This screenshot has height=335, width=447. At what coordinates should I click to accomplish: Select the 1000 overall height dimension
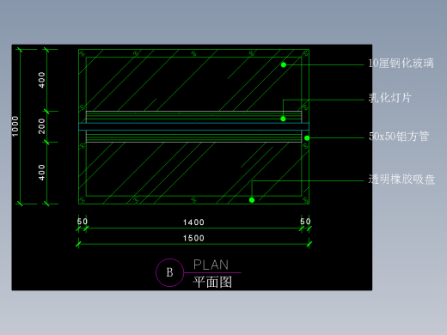coord(15,126)
